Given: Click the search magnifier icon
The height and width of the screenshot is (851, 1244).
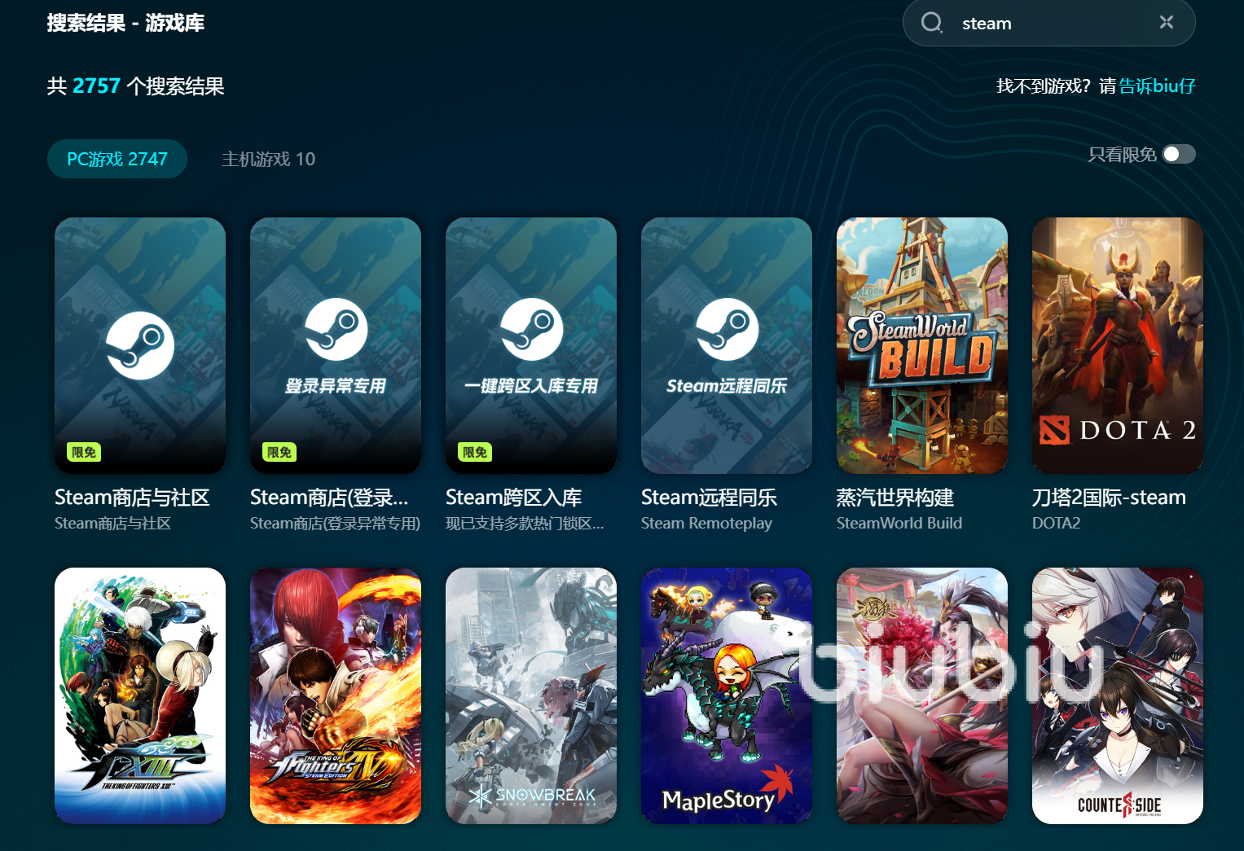Looking at the screenshot, I should pos(932,22).
